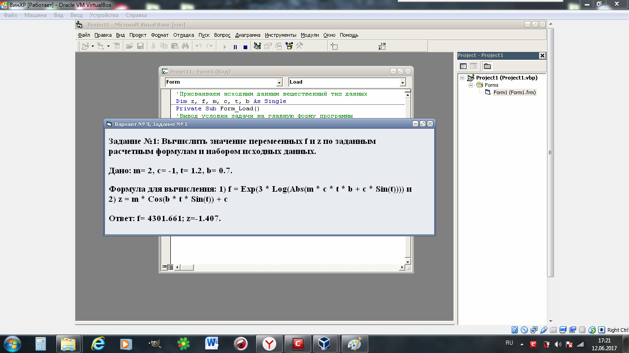
Task: Click the Open Project folder icon
Action: [x=129, y=46]
